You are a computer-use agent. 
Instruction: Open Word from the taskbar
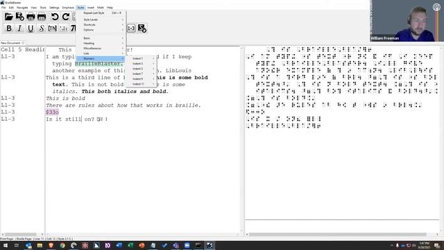click(x=119, y=245)
